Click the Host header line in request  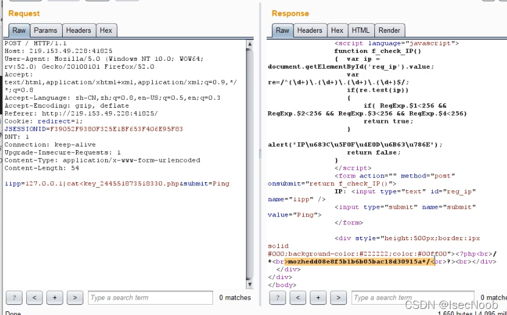(x=58, y=51)
